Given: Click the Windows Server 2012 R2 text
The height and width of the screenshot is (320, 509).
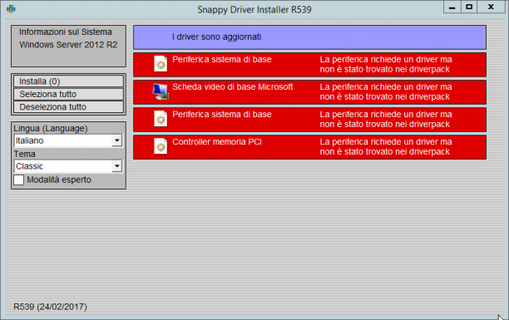Looking at the screenshot, I should tap(68, 45).
